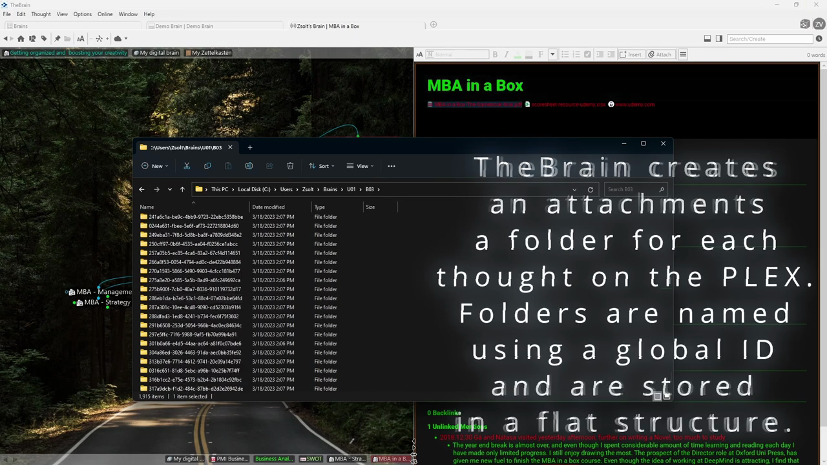Click the text size AA icon in plex toolbar

pyautogui.click(x=80, y=39)
